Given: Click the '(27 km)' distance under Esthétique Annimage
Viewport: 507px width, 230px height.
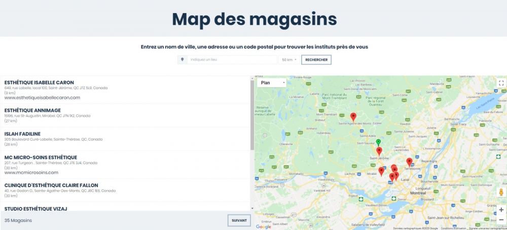Looking at the screenshot, I should coord(11,121).
